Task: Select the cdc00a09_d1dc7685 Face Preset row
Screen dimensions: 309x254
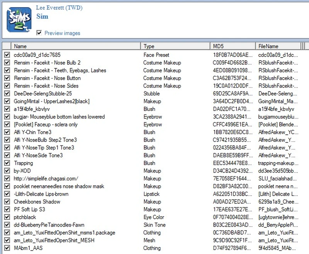Action: (37, 55)
